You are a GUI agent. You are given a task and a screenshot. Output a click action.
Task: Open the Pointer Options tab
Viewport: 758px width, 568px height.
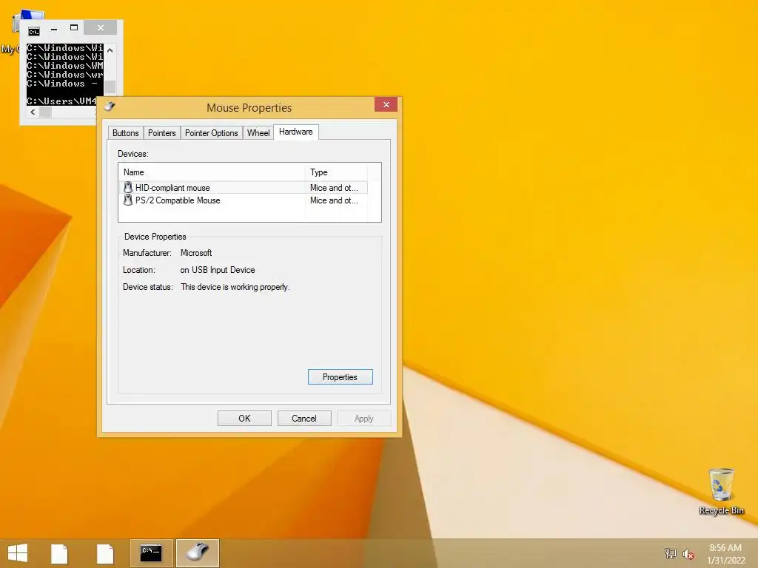(211, 133)
